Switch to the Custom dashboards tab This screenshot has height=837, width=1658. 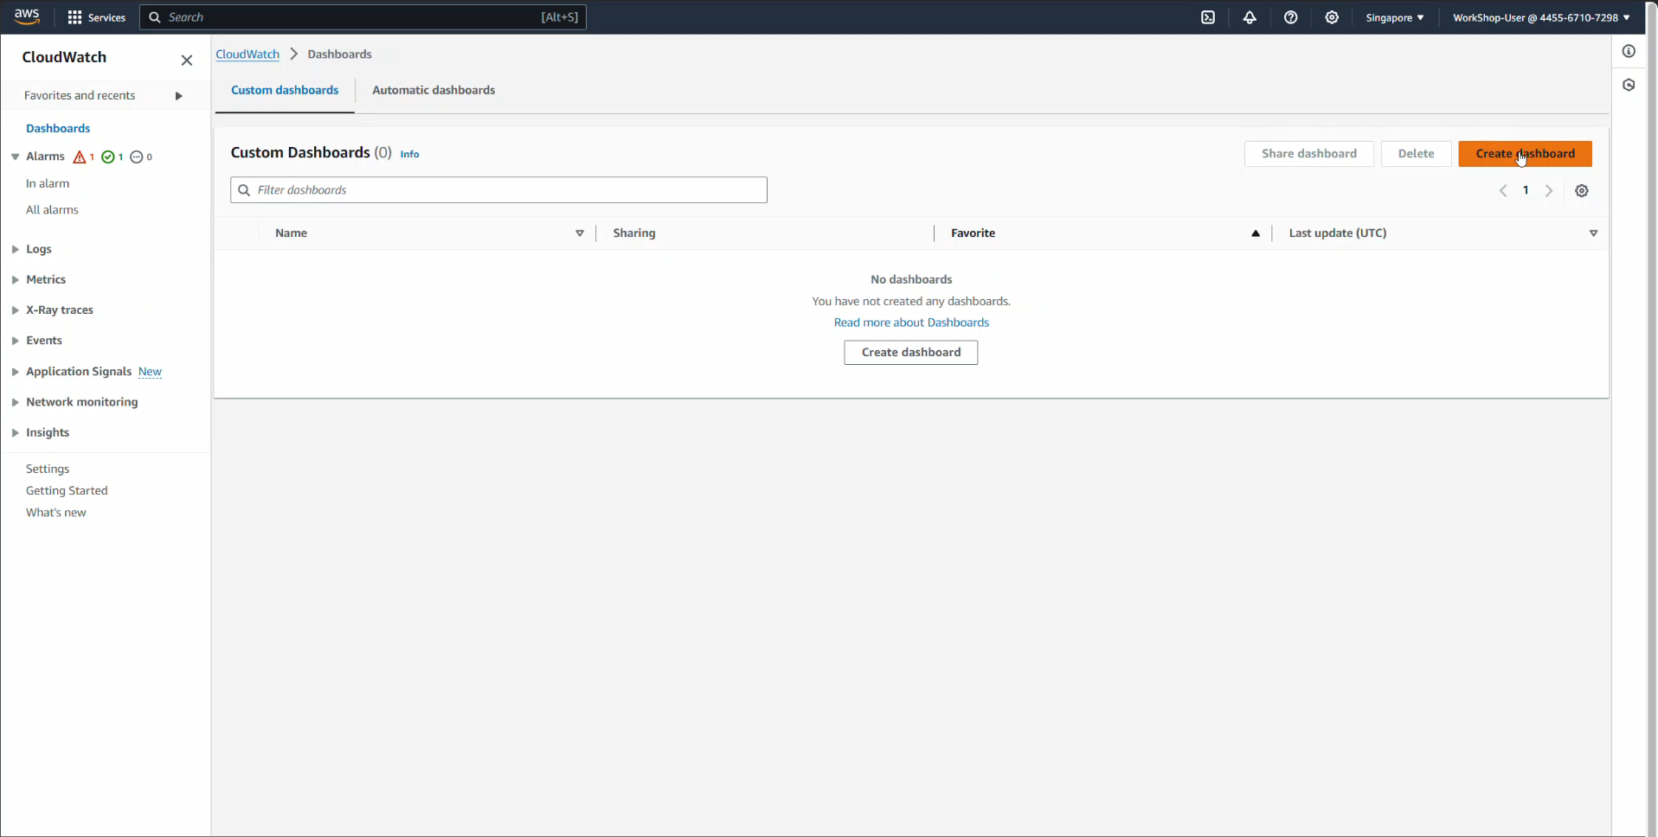click(x=285, y=90)
